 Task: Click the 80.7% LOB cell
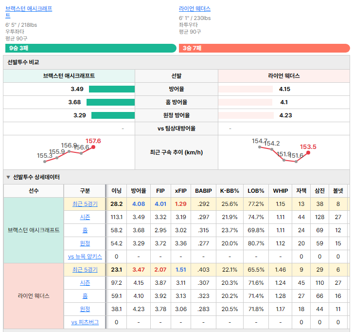pyautogui.click(x=256, y=243)
